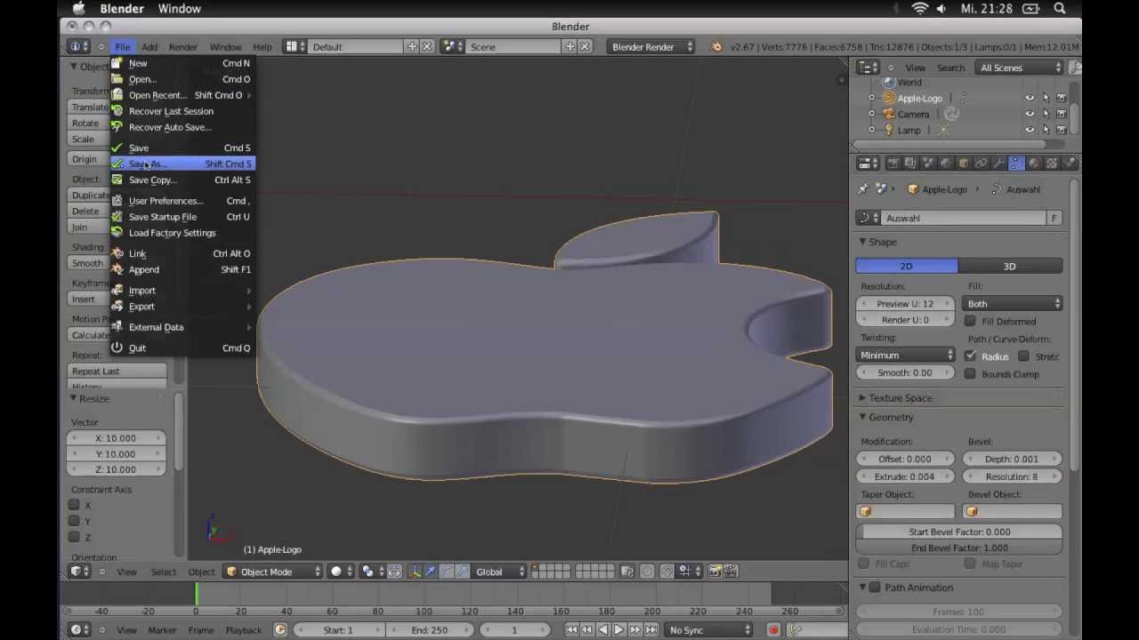Open the Global orientation dropdown
The width and height of the screenshot is (1139, 640).
(498, 572)
